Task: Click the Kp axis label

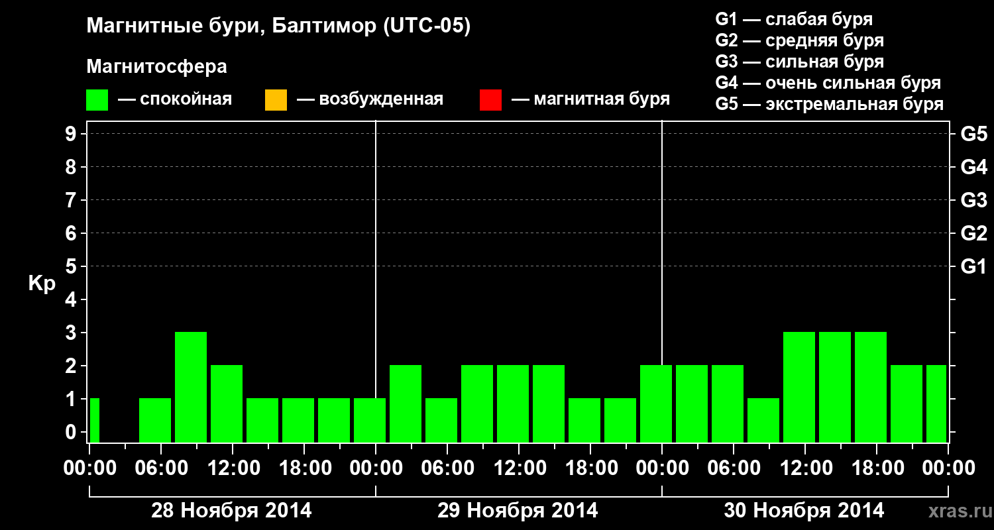Action: tap(42, 284)
